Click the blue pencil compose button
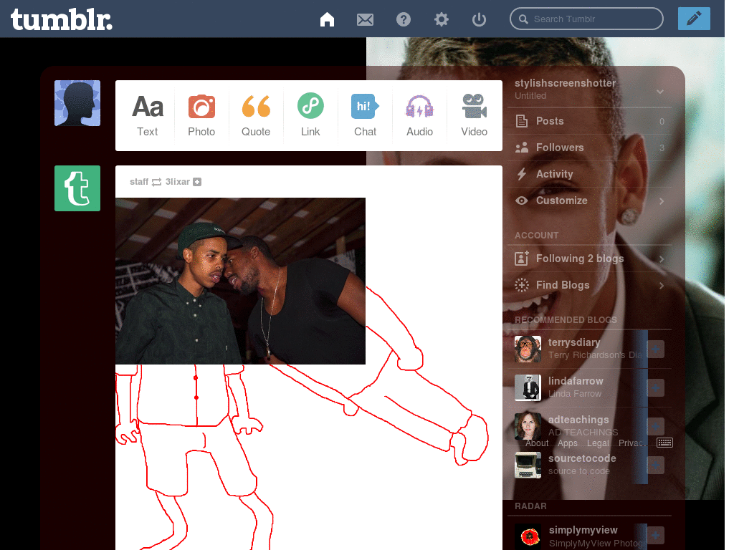734x550 pixels. tap(694, 19)
